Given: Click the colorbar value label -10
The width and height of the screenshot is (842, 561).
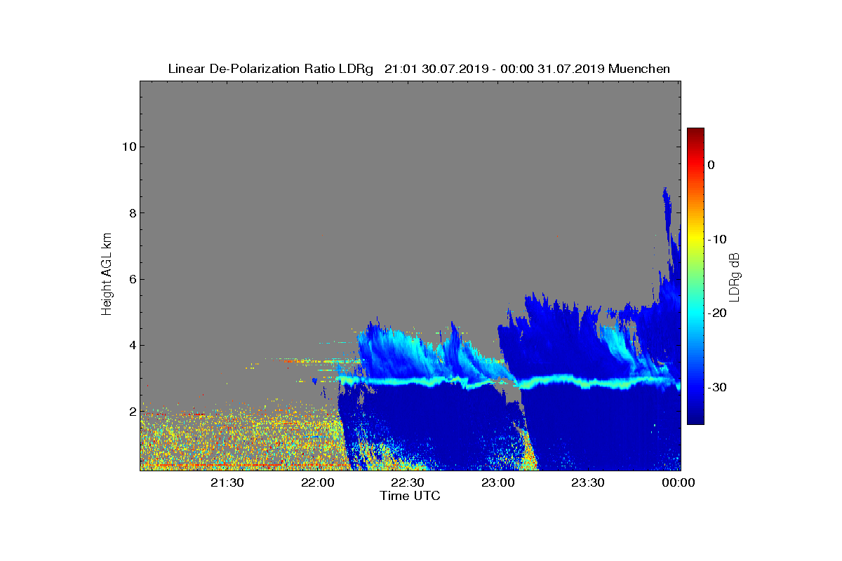Looking at the screenshot, I should pyautogui.click(x=716, y=239).
